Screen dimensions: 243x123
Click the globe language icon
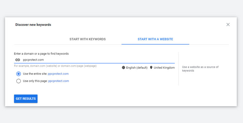[x=123, y=68]
